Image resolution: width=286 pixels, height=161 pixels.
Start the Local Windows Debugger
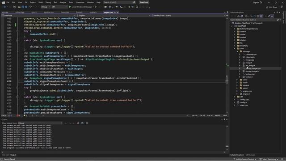pos(70,7)
